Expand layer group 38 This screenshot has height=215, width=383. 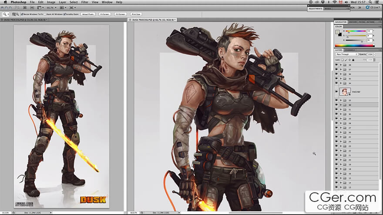[x=341, y=65]
